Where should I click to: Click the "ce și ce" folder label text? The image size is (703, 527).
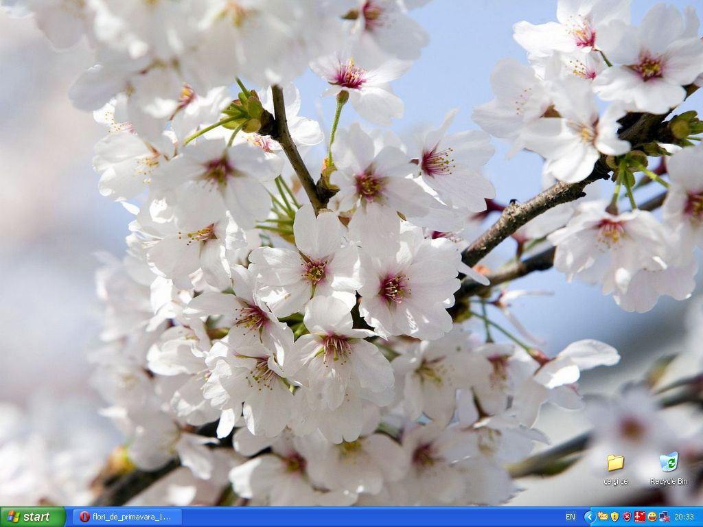point(615,482)
